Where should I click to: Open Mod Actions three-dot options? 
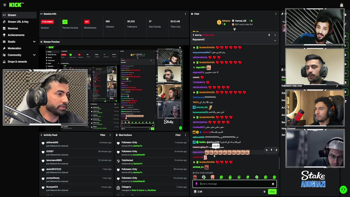185,135
